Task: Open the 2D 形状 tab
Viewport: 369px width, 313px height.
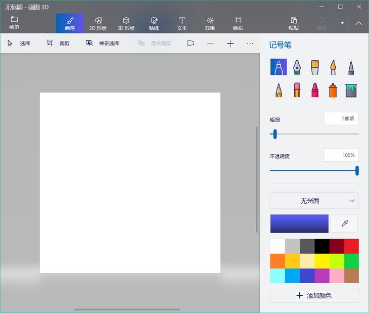Action: pos(98,23)
